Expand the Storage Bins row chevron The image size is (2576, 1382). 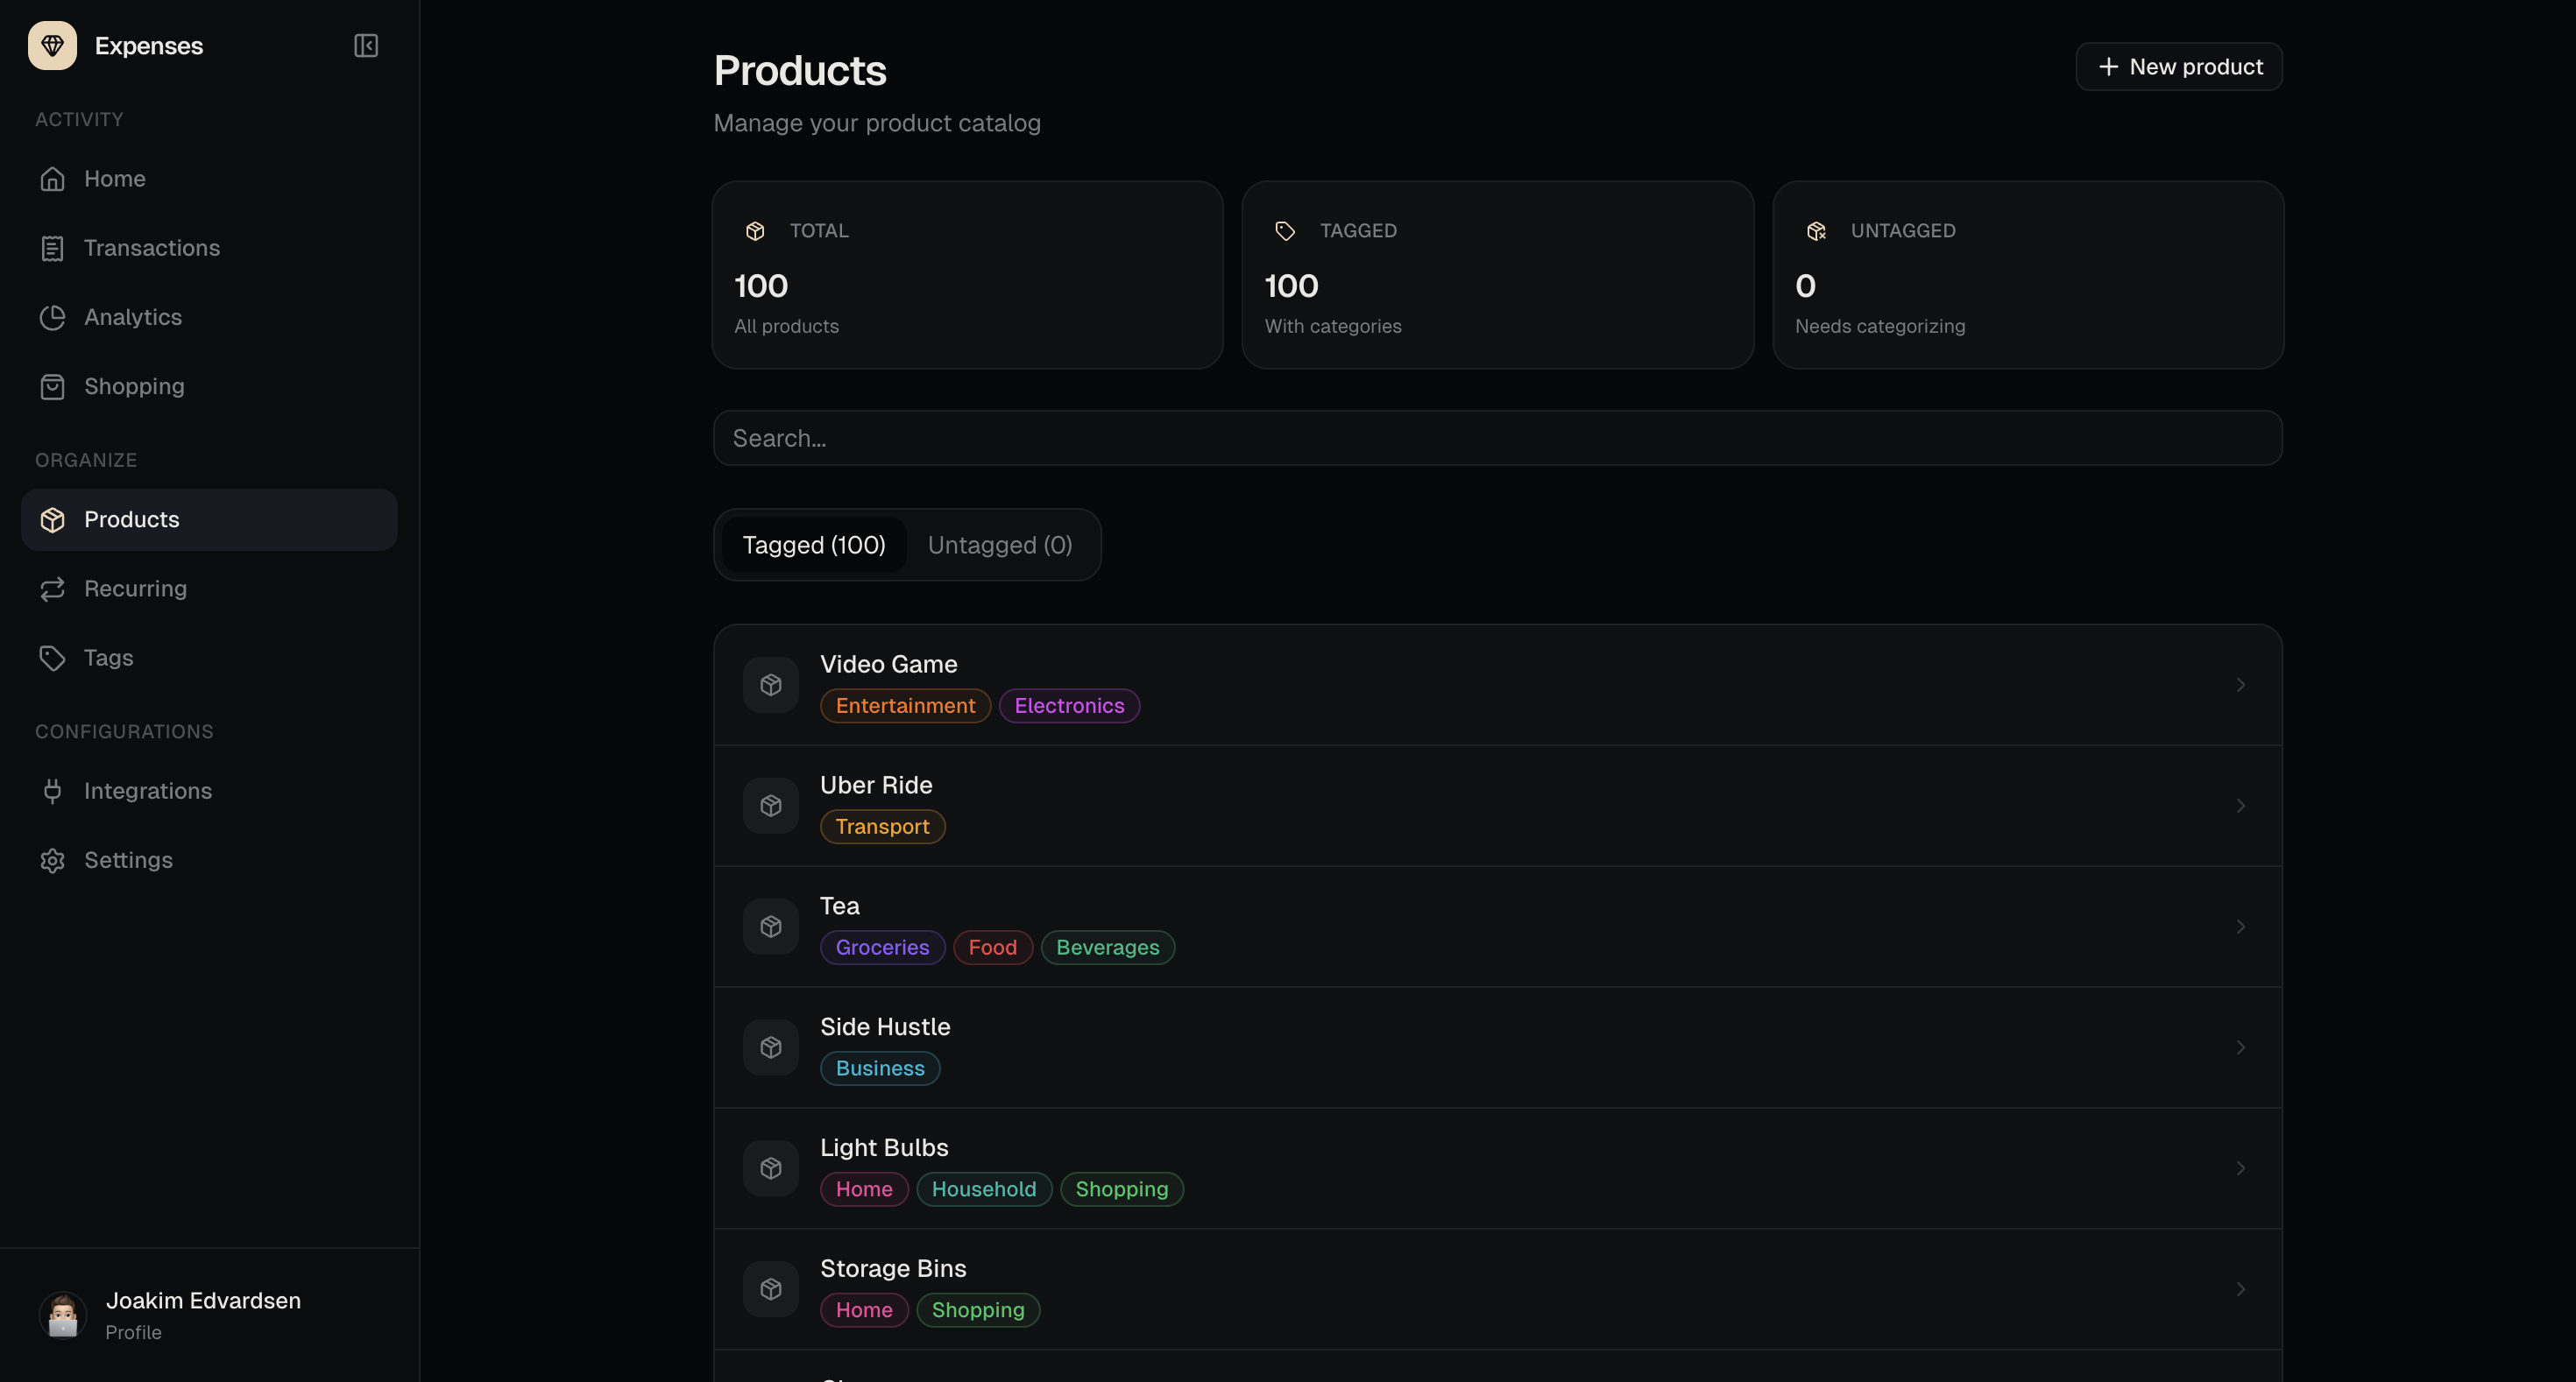[2240, 1289]
